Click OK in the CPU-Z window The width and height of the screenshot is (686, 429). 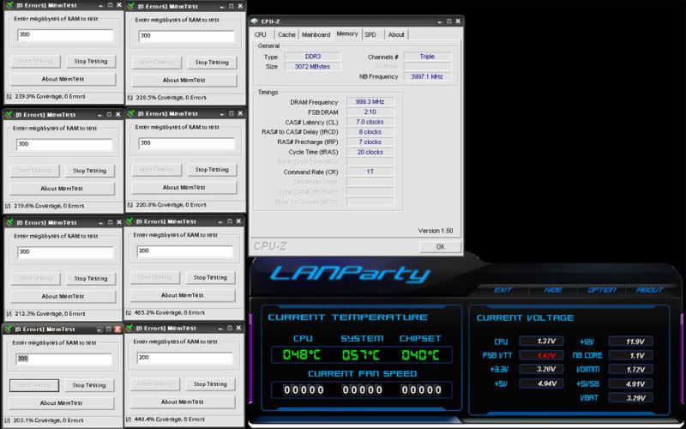click(440, 246)
